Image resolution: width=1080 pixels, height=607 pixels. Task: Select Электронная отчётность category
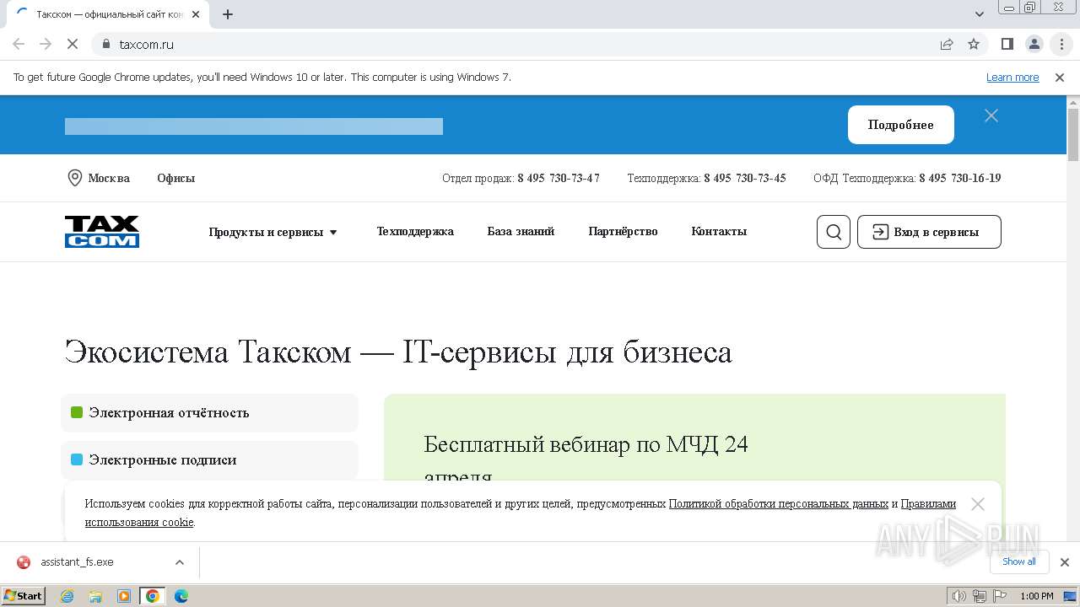(x=209, y=413)
